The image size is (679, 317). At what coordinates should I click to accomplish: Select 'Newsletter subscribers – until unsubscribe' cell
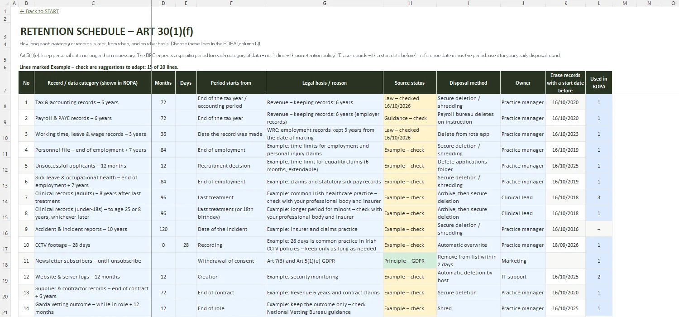tap(93, 261)
